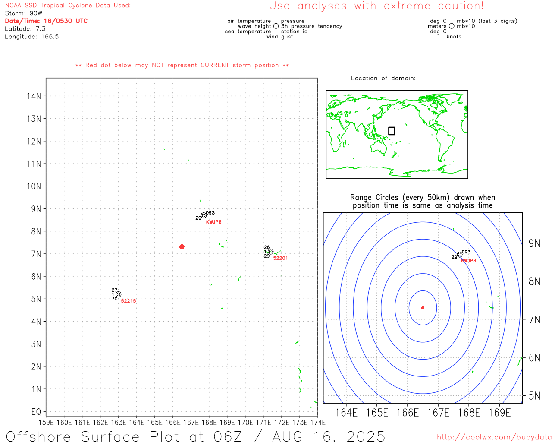Viewport: 552px width, 442px height.
Task: Click the 'Longitude: 166.5' text
Action: pyautogui.click(x=32, y=36)
